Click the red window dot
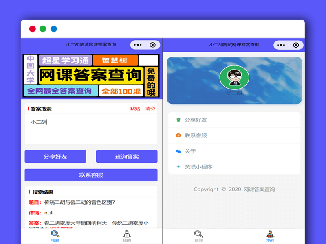Image resolution: width=326 pixels, height=244 pixels. (33, 29)
